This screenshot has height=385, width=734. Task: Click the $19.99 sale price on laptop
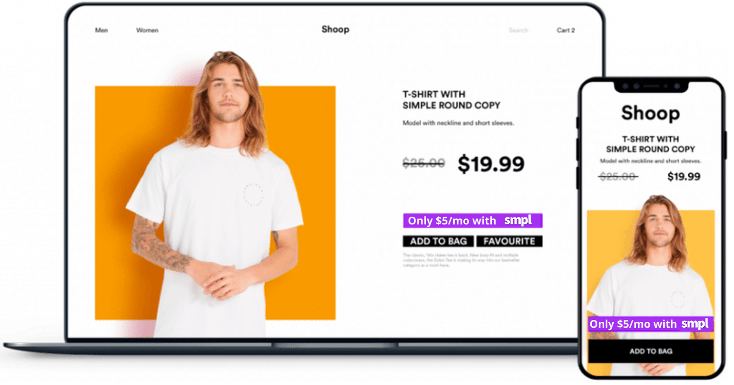pyautogui.click(x=491, y=164)
